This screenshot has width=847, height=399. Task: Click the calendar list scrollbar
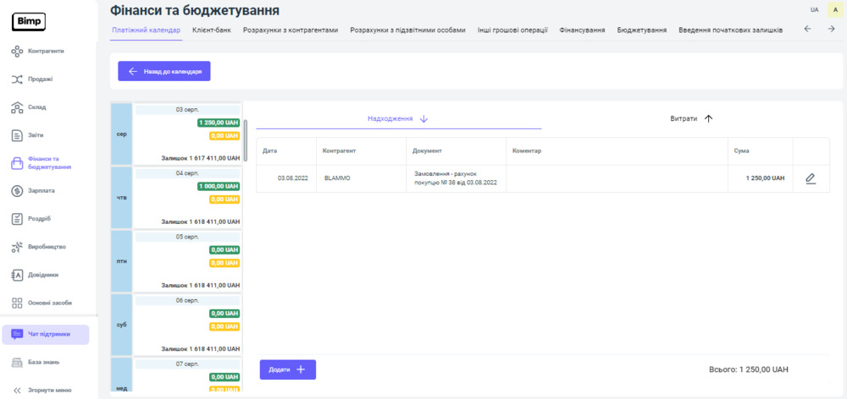246,139
